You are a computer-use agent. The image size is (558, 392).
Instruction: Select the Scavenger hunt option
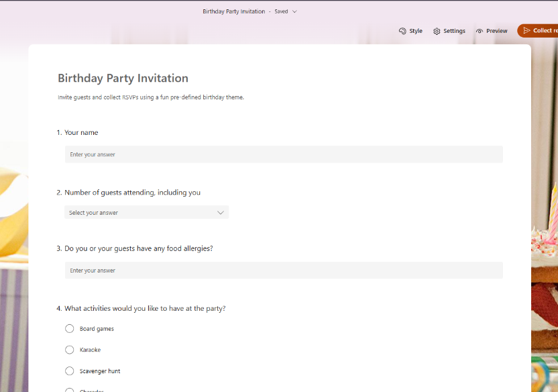coord(69,371)
